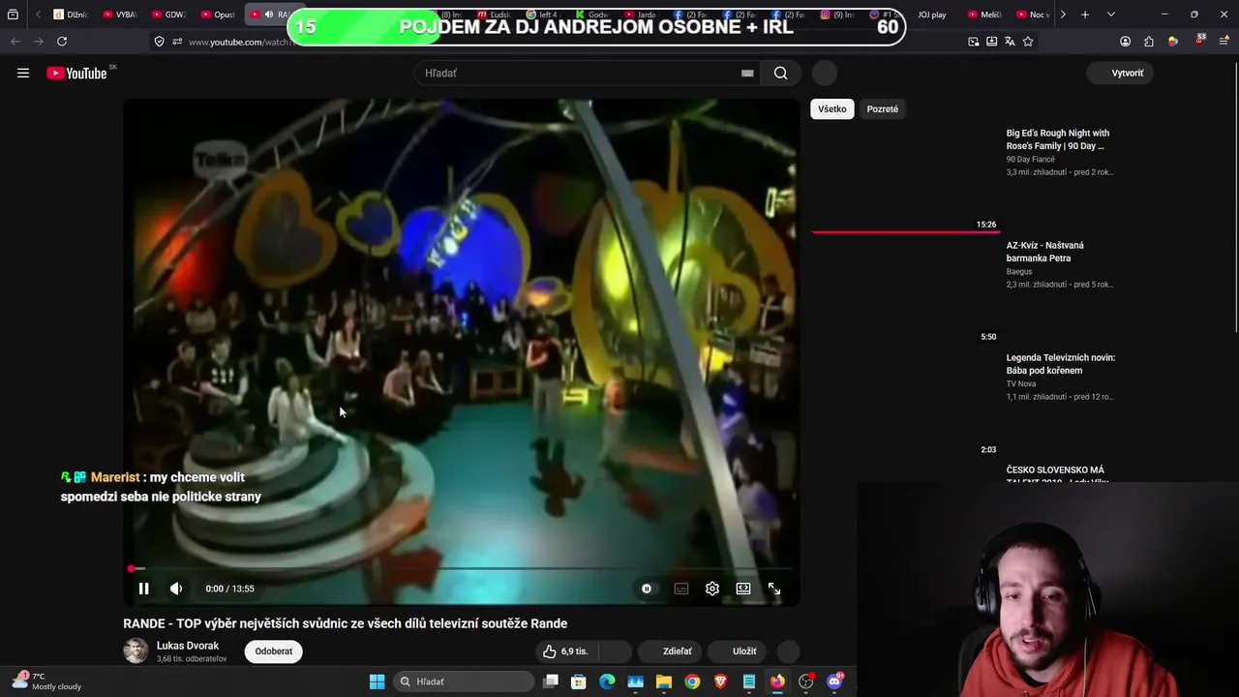Open Microsoft Edge from the taskbar

[x=607, y=682]
